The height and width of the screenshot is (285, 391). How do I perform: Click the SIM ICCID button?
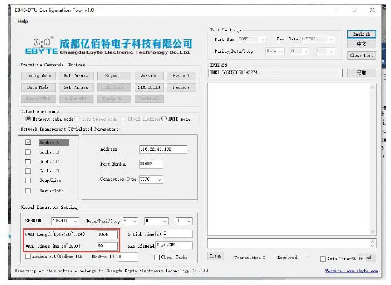coord(149,87)
